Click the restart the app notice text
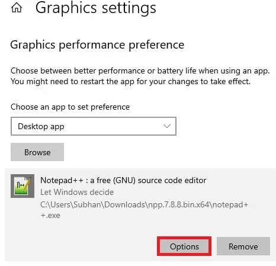The image size is (276, 266). [130, 81]
